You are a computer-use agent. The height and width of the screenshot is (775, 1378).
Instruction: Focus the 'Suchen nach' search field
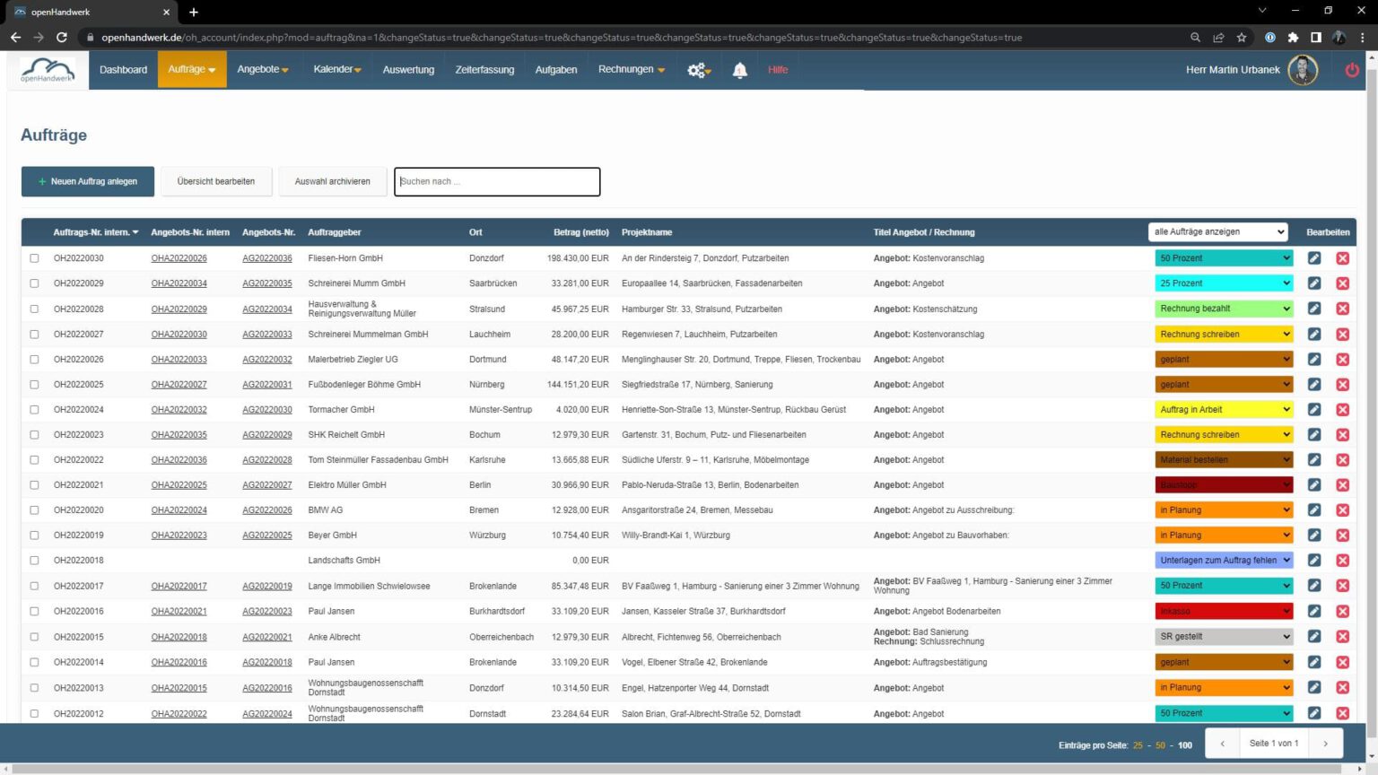click(x=497, y=181)
